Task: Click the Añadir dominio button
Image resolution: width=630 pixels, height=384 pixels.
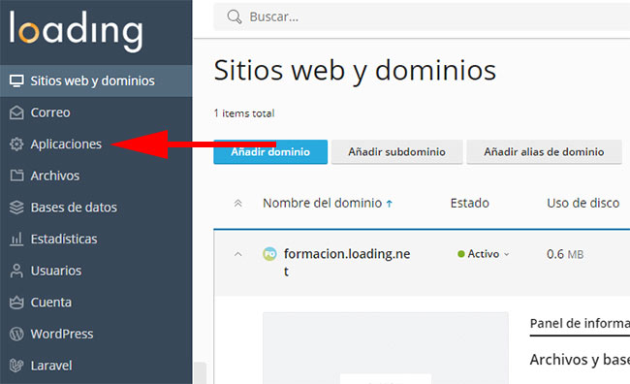Action: (x=270, y=152)
